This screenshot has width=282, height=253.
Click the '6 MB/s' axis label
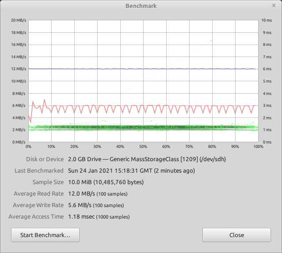[19, 106]
